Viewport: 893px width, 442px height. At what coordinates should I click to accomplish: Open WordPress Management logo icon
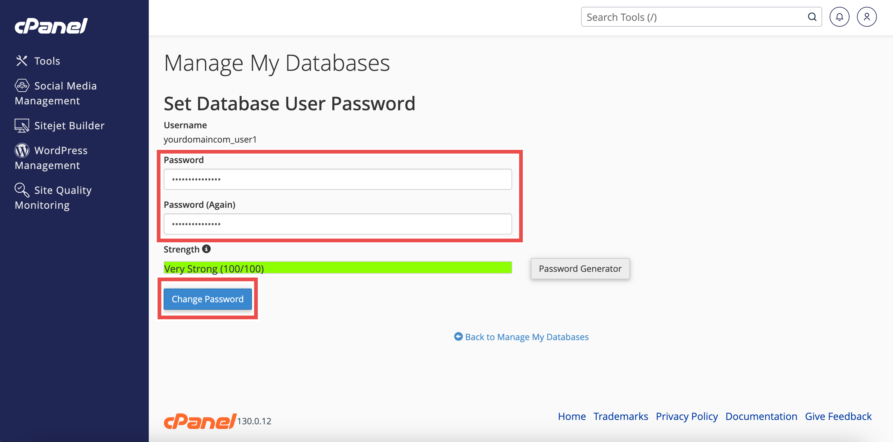point(22,150)
